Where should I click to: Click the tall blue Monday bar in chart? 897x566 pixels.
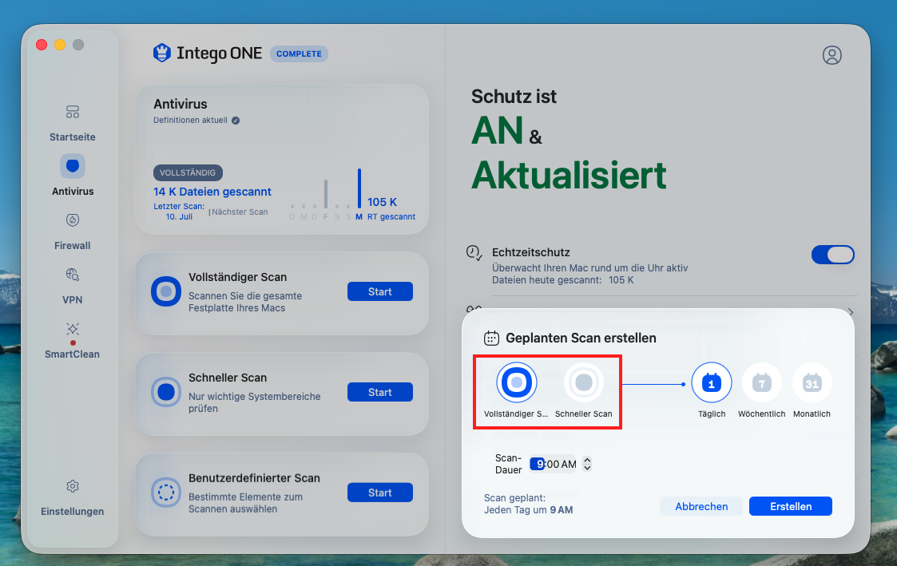(x=359, y=188)
